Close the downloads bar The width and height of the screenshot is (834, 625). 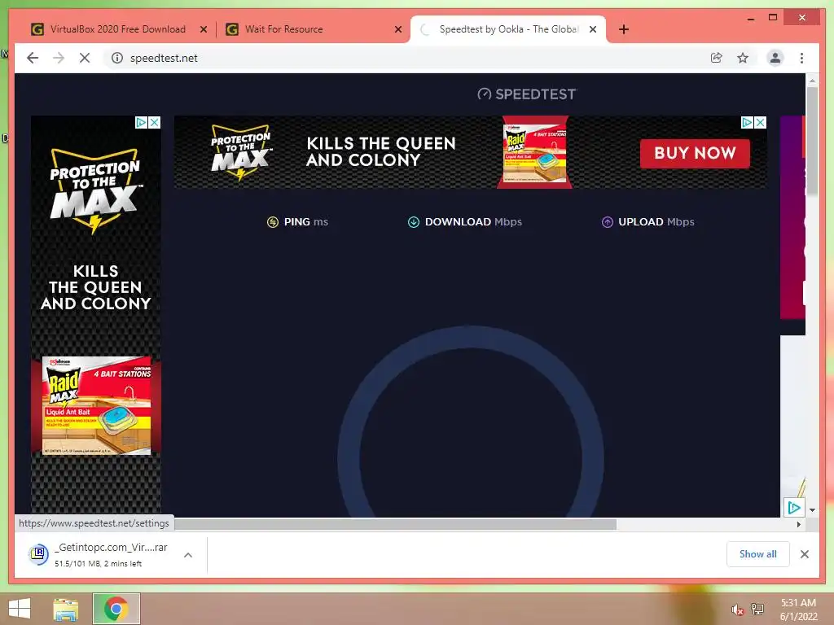click(x=804, y=554)
